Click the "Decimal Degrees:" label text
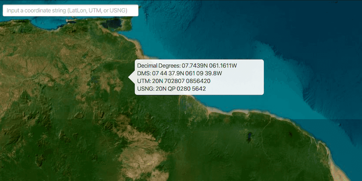This screenshot has height=181, width=362. 158,66
